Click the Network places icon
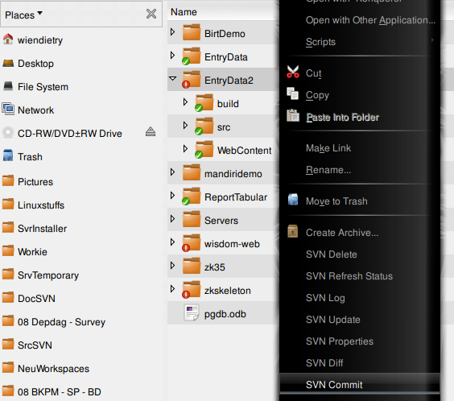The image size is (454, 401). [x=8, y=110]
